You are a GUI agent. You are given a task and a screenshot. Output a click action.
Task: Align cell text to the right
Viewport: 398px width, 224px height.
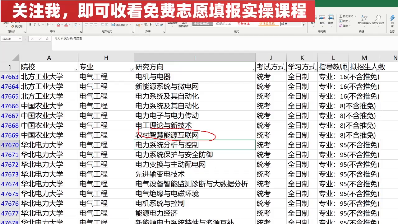coord(96,25)
